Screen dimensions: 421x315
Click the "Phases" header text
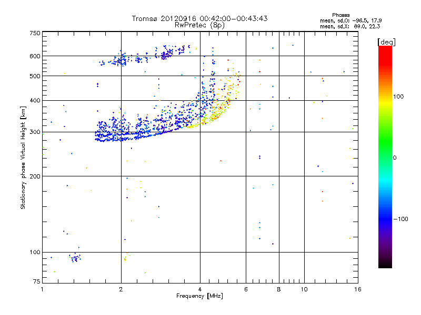[x=340, y=15]
